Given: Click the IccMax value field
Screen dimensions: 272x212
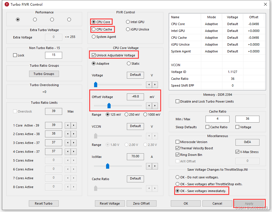Looking at the screenshot, I should pyautogui.click(x=135, y=156).
